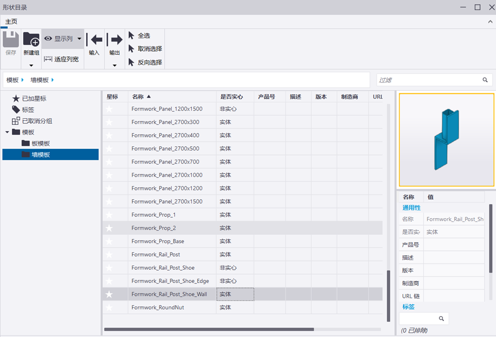Star Formwork_Prop_1 row
Viewport: 496px width, 337px height.
point(109,215)
